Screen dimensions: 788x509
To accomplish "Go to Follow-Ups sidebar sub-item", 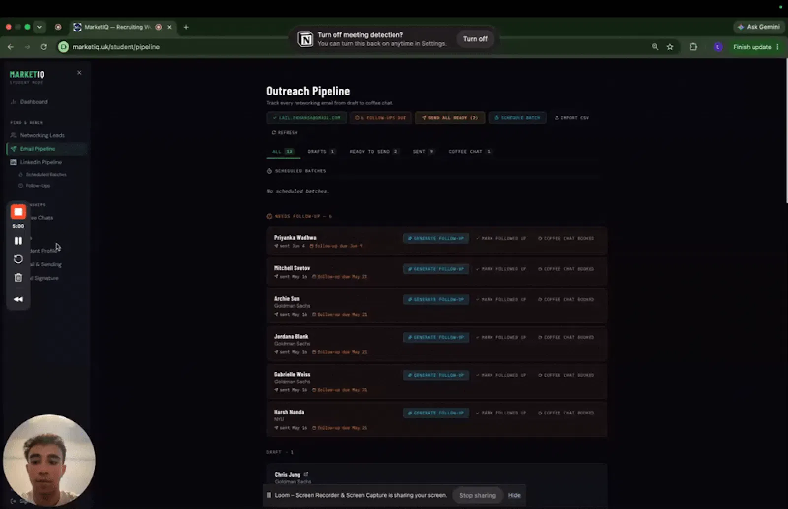I will (37, 186).
